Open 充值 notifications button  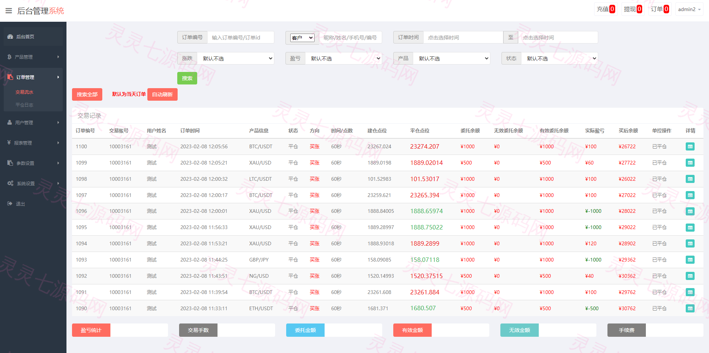click(x=606, y=9)
